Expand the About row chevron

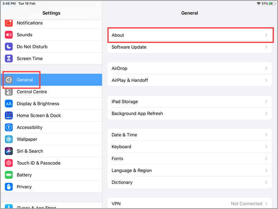click(x=266, y=35)
